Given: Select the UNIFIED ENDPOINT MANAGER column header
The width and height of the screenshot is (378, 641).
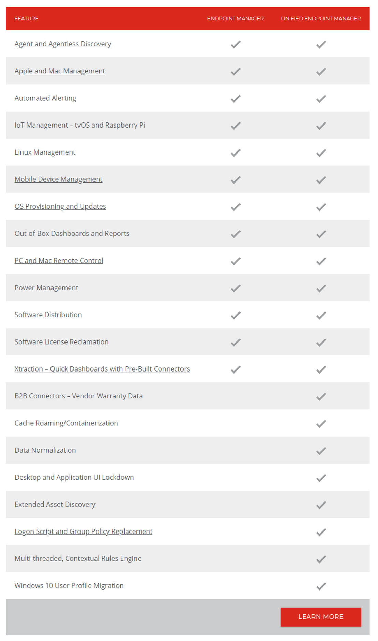Looking at the screenshot, I should point(321,19).
